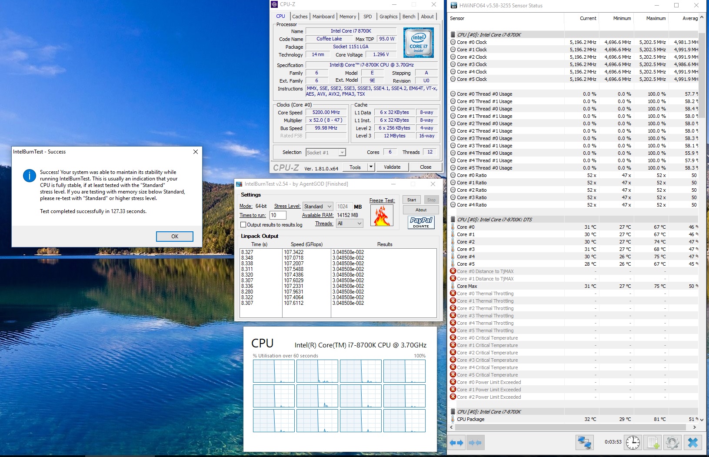Click the memory size MB input field
The image size is (709, 457).
coord(344,207)
